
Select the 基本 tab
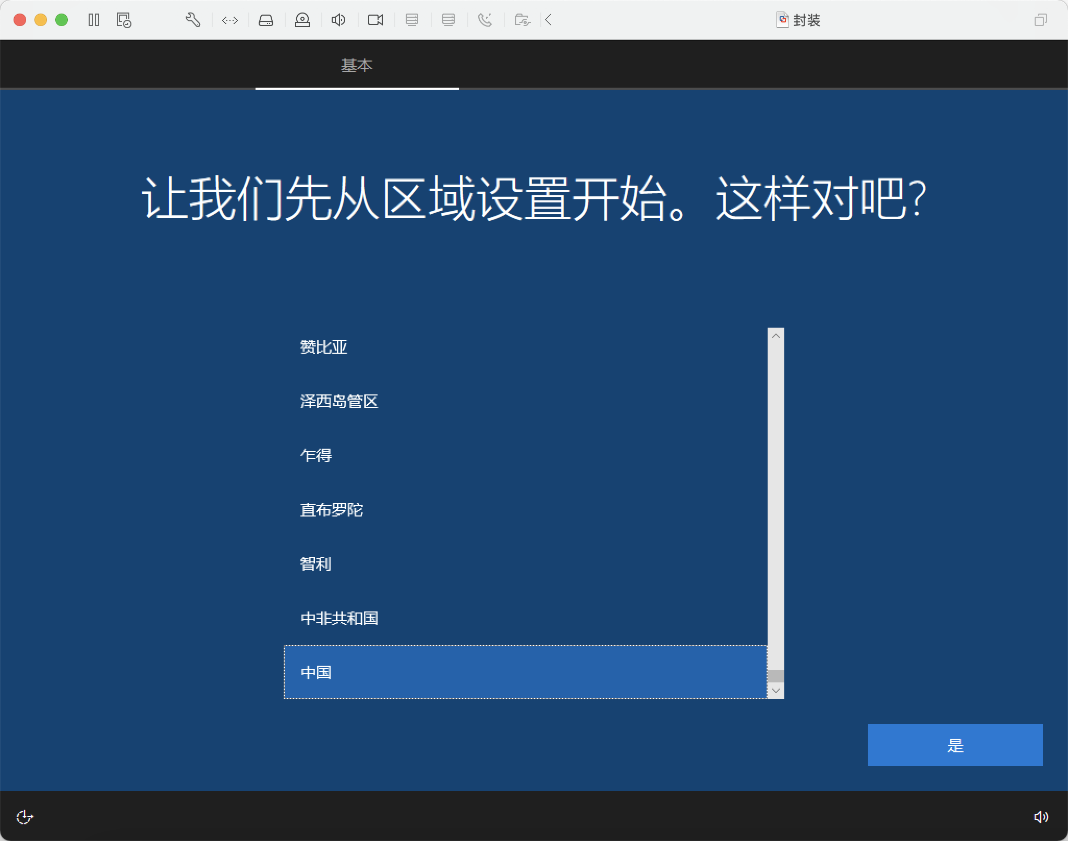[x=357, y=66]
